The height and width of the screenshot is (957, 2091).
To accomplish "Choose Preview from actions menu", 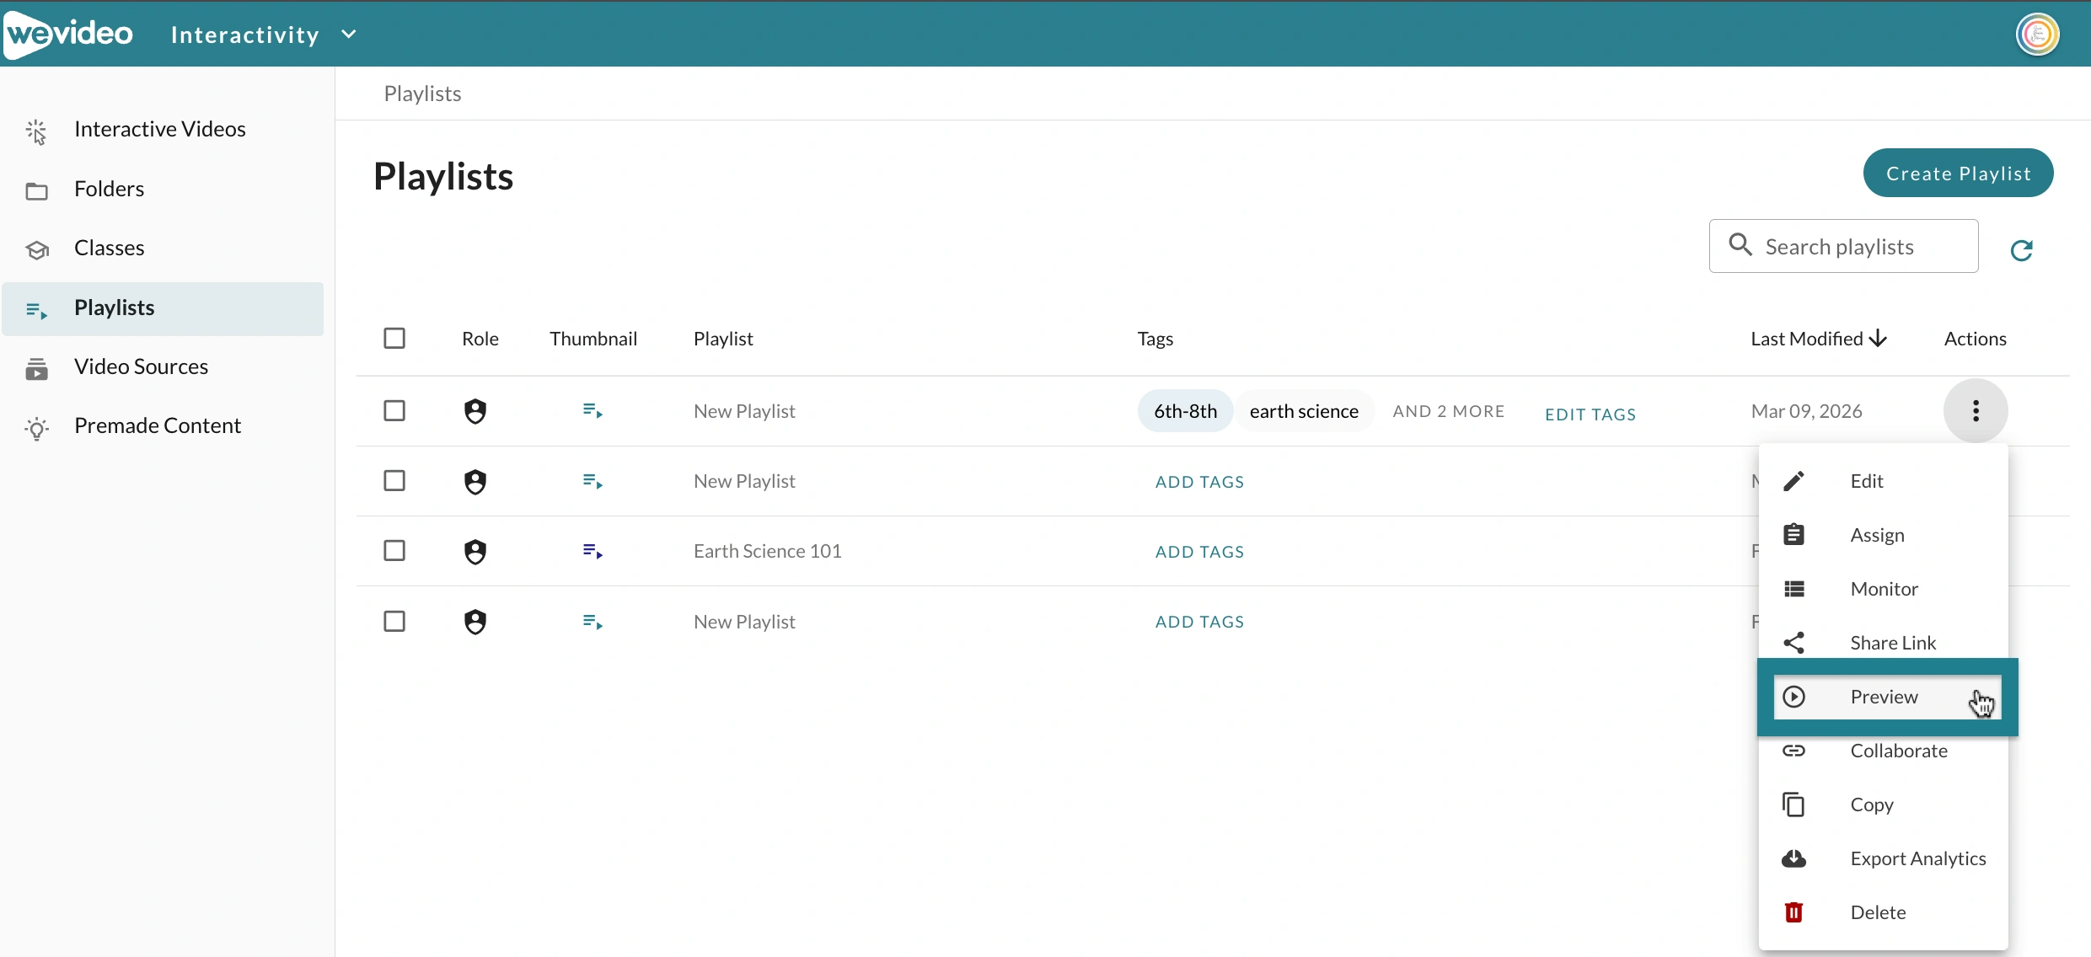I will tap(1887, 697).
